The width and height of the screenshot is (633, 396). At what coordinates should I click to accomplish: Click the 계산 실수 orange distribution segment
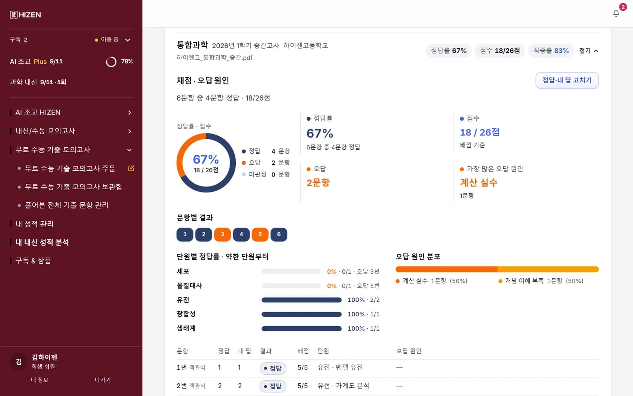[x=446, y=269]
